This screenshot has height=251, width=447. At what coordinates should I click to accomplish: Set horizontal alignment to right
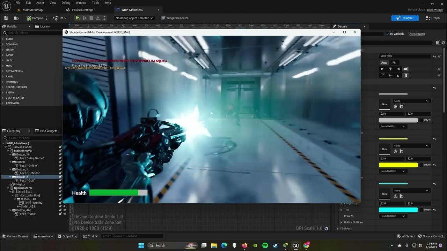[x=398, y=69]
